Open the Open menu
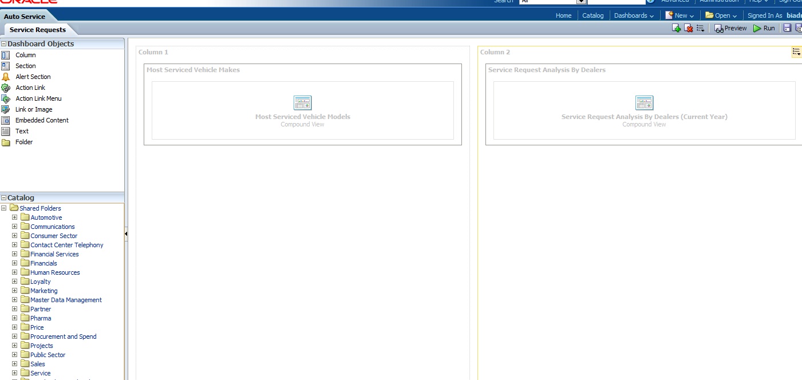The height and width of the screenshot is (380, 802). (721, 15)
